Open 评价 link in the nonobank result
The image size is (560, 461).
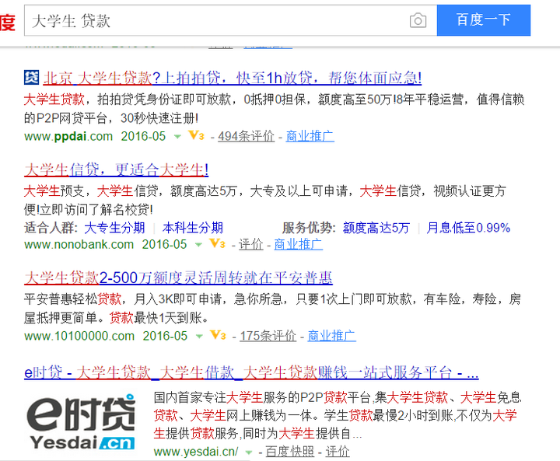coord(250,244)
